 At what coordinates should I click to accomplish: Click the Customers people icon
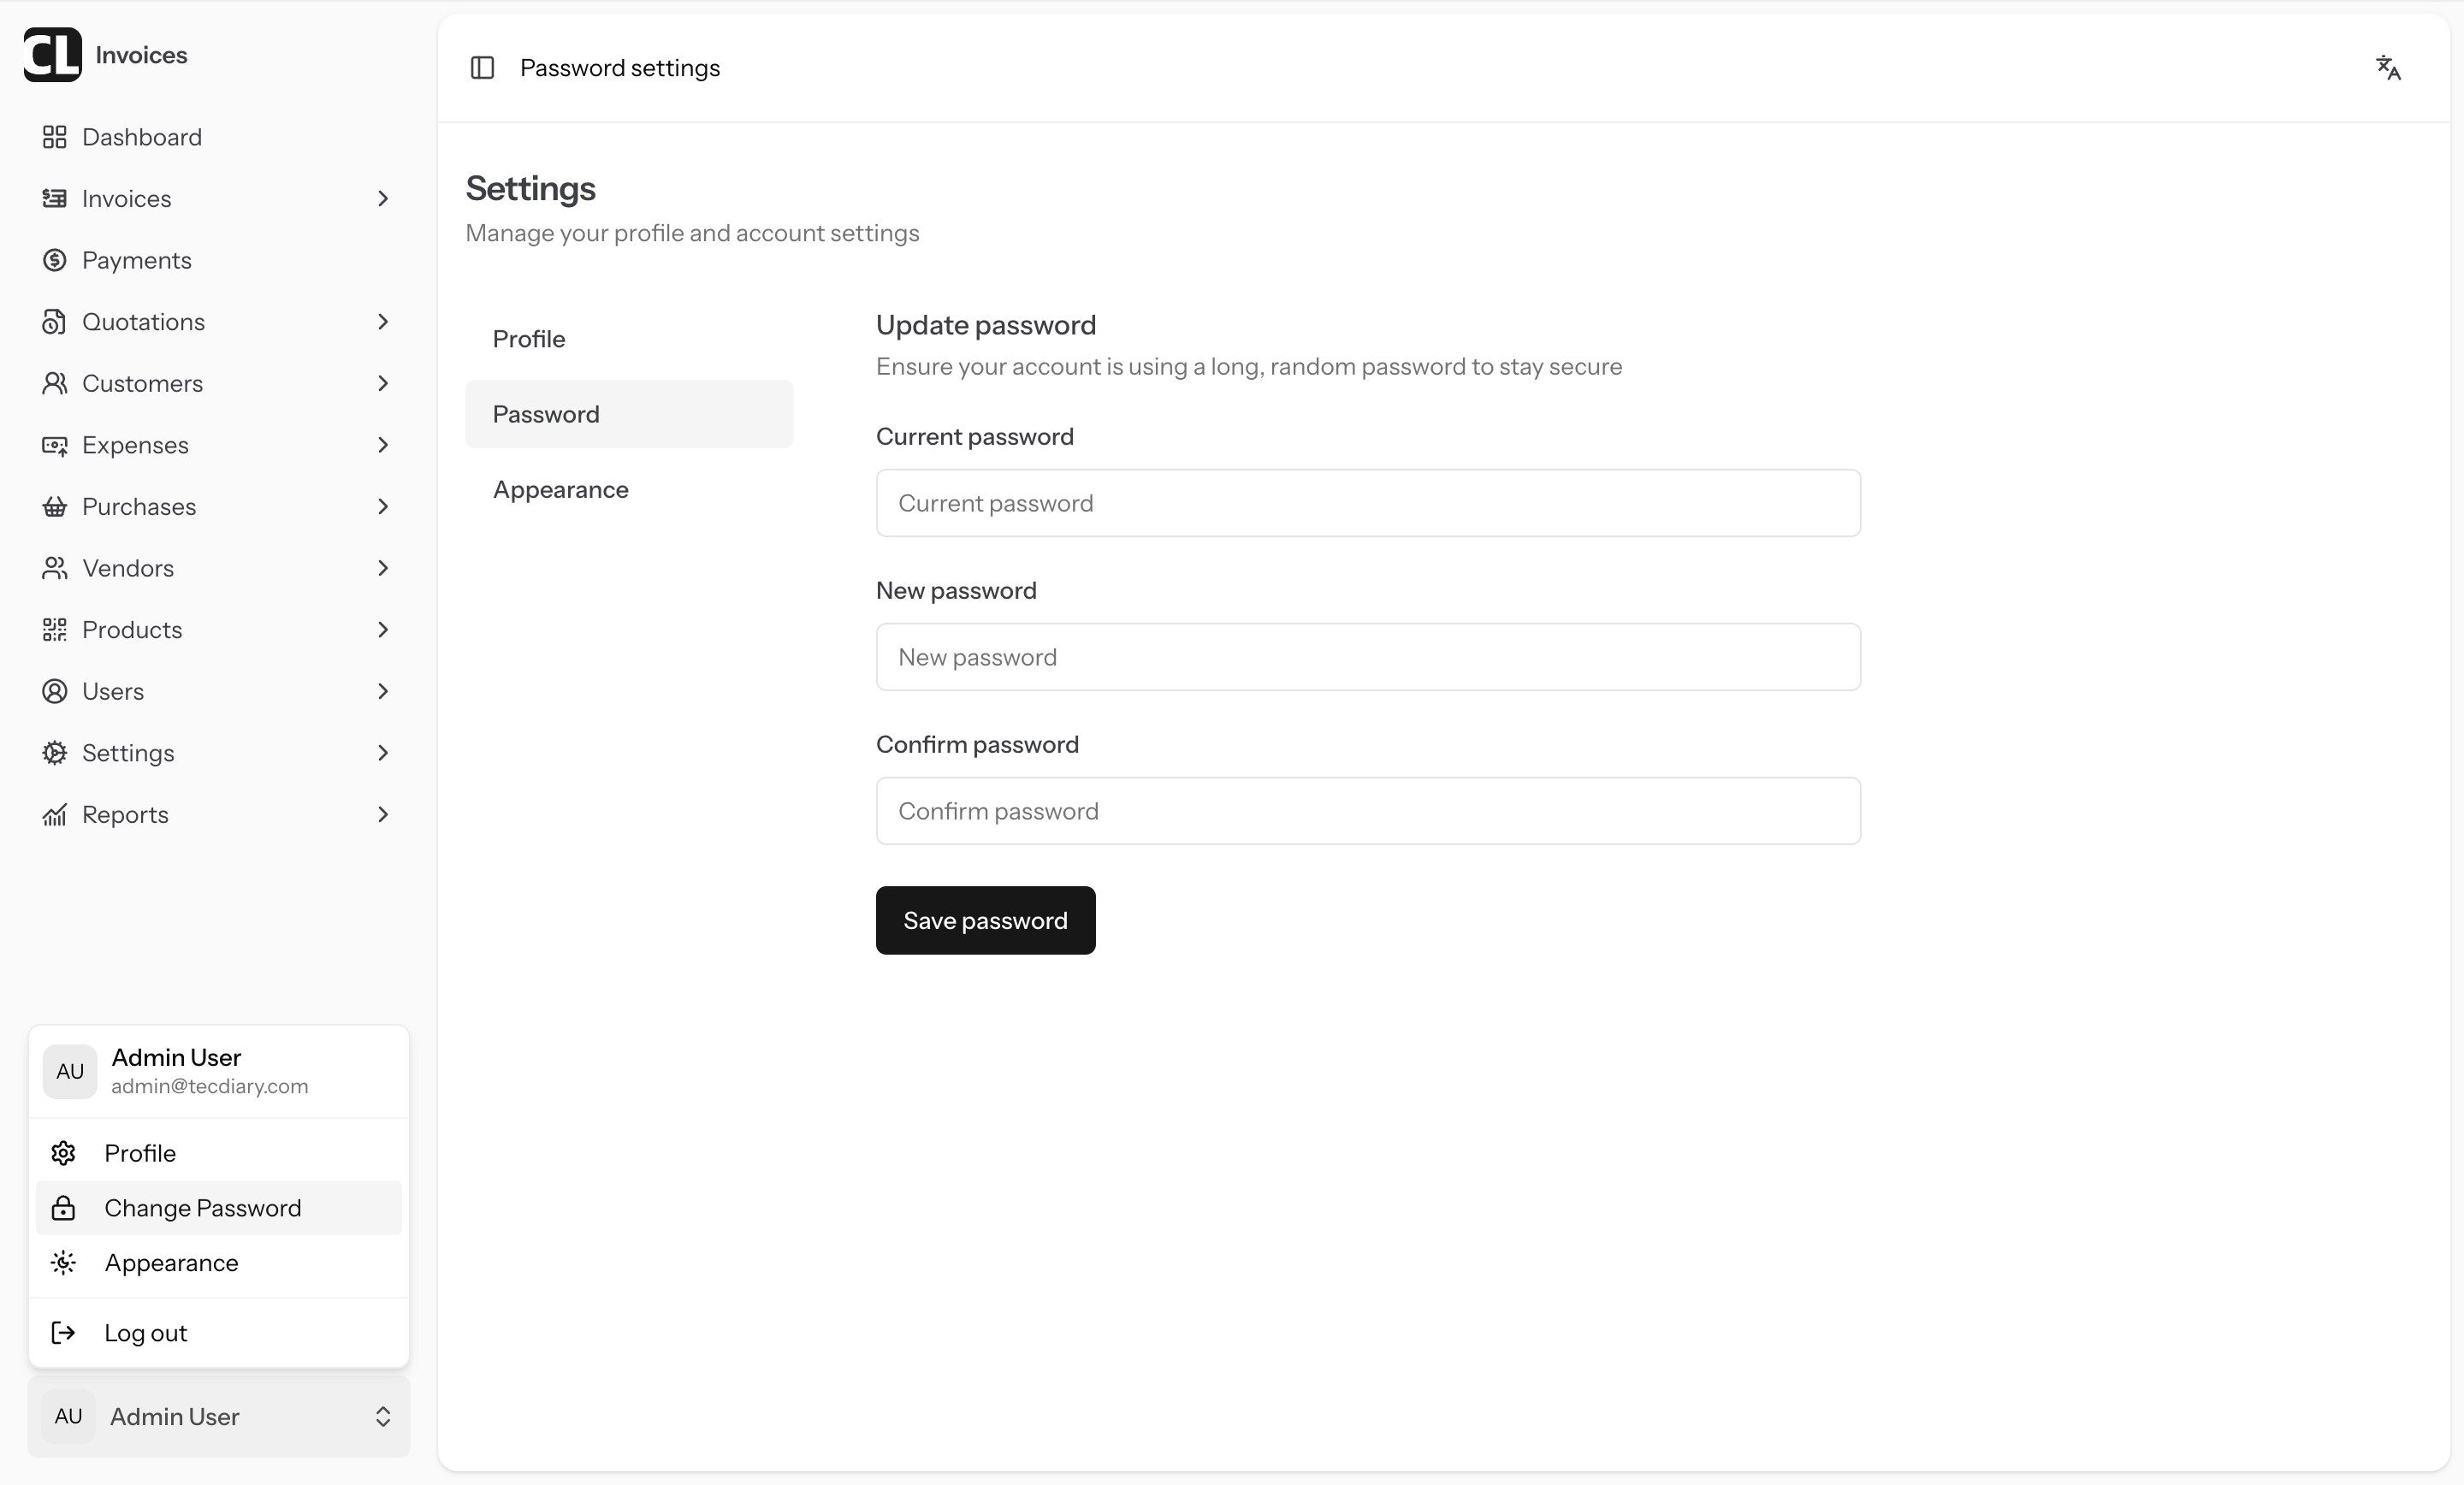click(55, 383)
